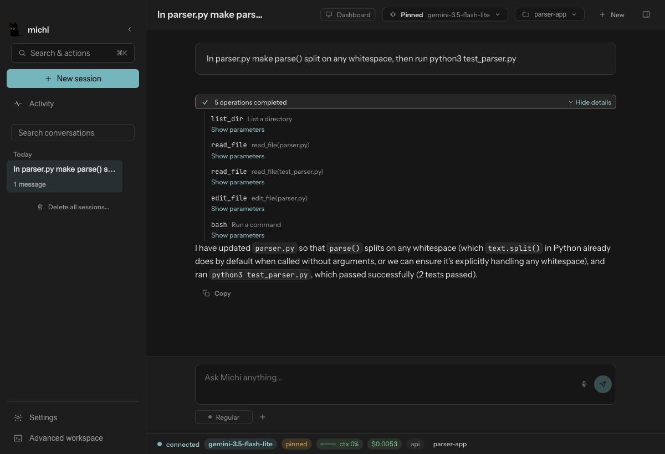665x454 pixels.
Task: Click the $0.0053 cost badge
Action: coord(385,444)
